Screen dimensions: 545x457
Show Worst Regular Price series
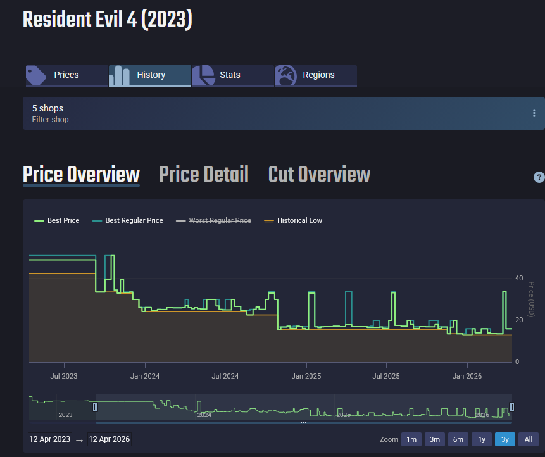click(x=213, y=220)
